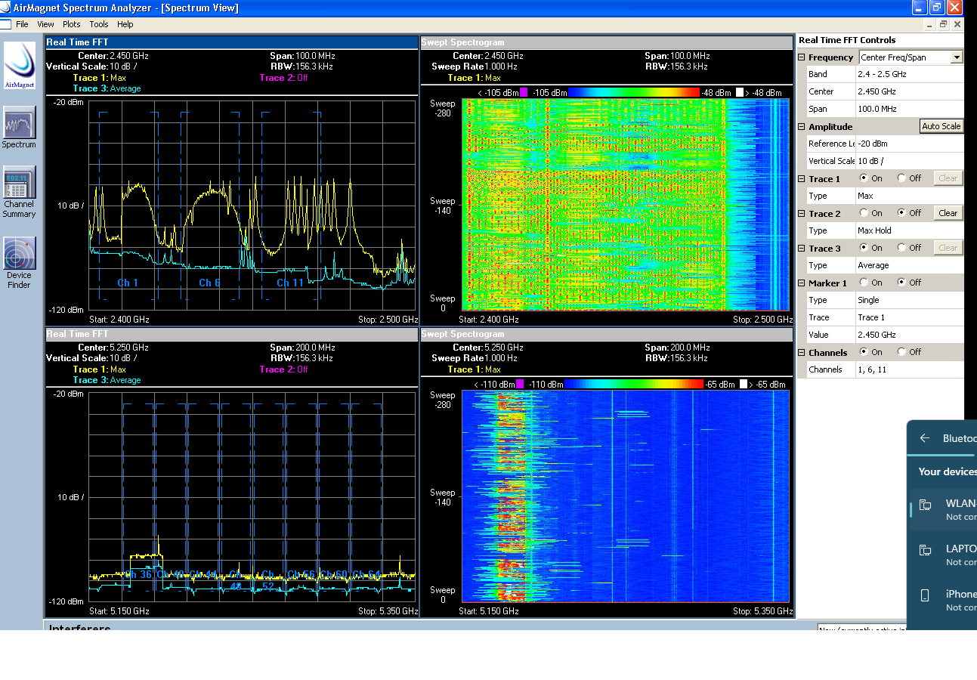Collapse the Channels section
The width and height of the screenshot is (977, 680).
coord(802,353)
